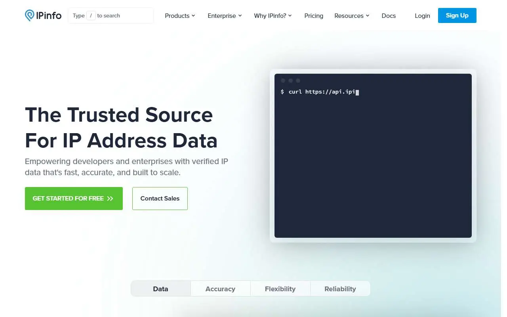Viewport: 507px width, 317px height.
Task: Open the Why IPinfo? dropdown
Action: point(273,16)
